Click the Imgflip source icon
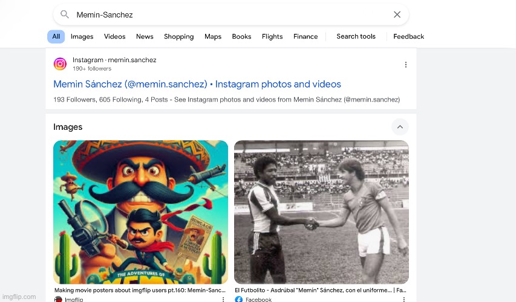 pos(58,299)
